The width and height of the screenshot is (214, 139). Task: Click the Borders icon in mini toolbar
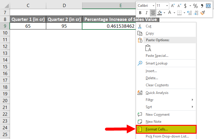(179, 13)
